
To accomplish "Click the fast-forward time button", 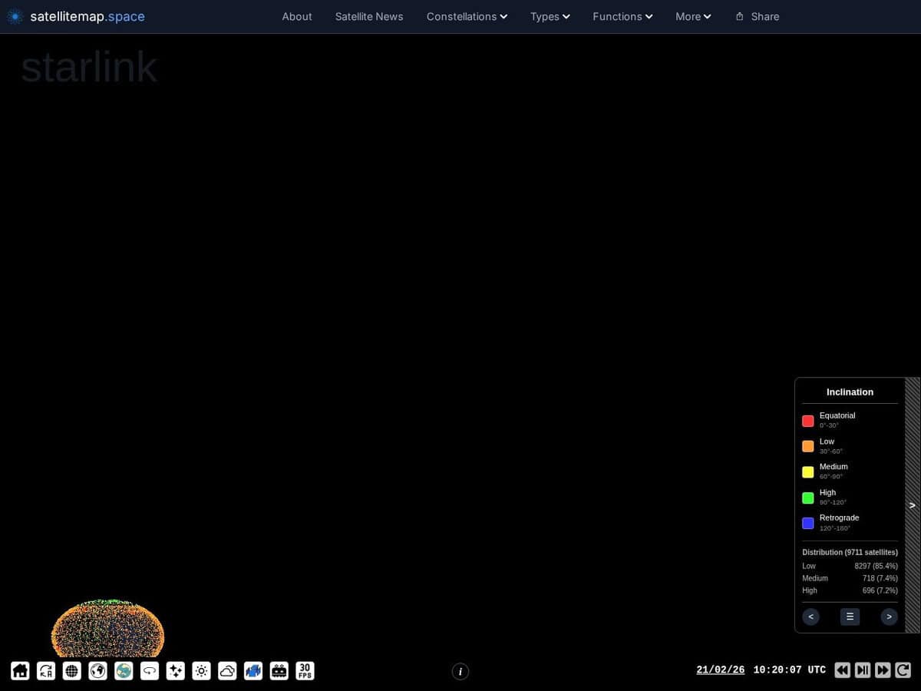I will point(883,670).
